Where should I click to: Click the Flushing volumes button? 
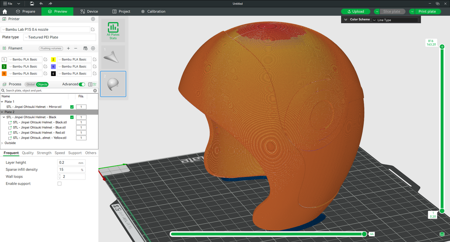51,48
